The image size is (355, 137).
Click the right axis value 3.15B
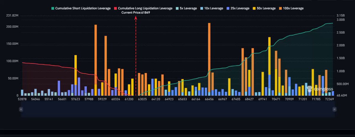[341, 15]
